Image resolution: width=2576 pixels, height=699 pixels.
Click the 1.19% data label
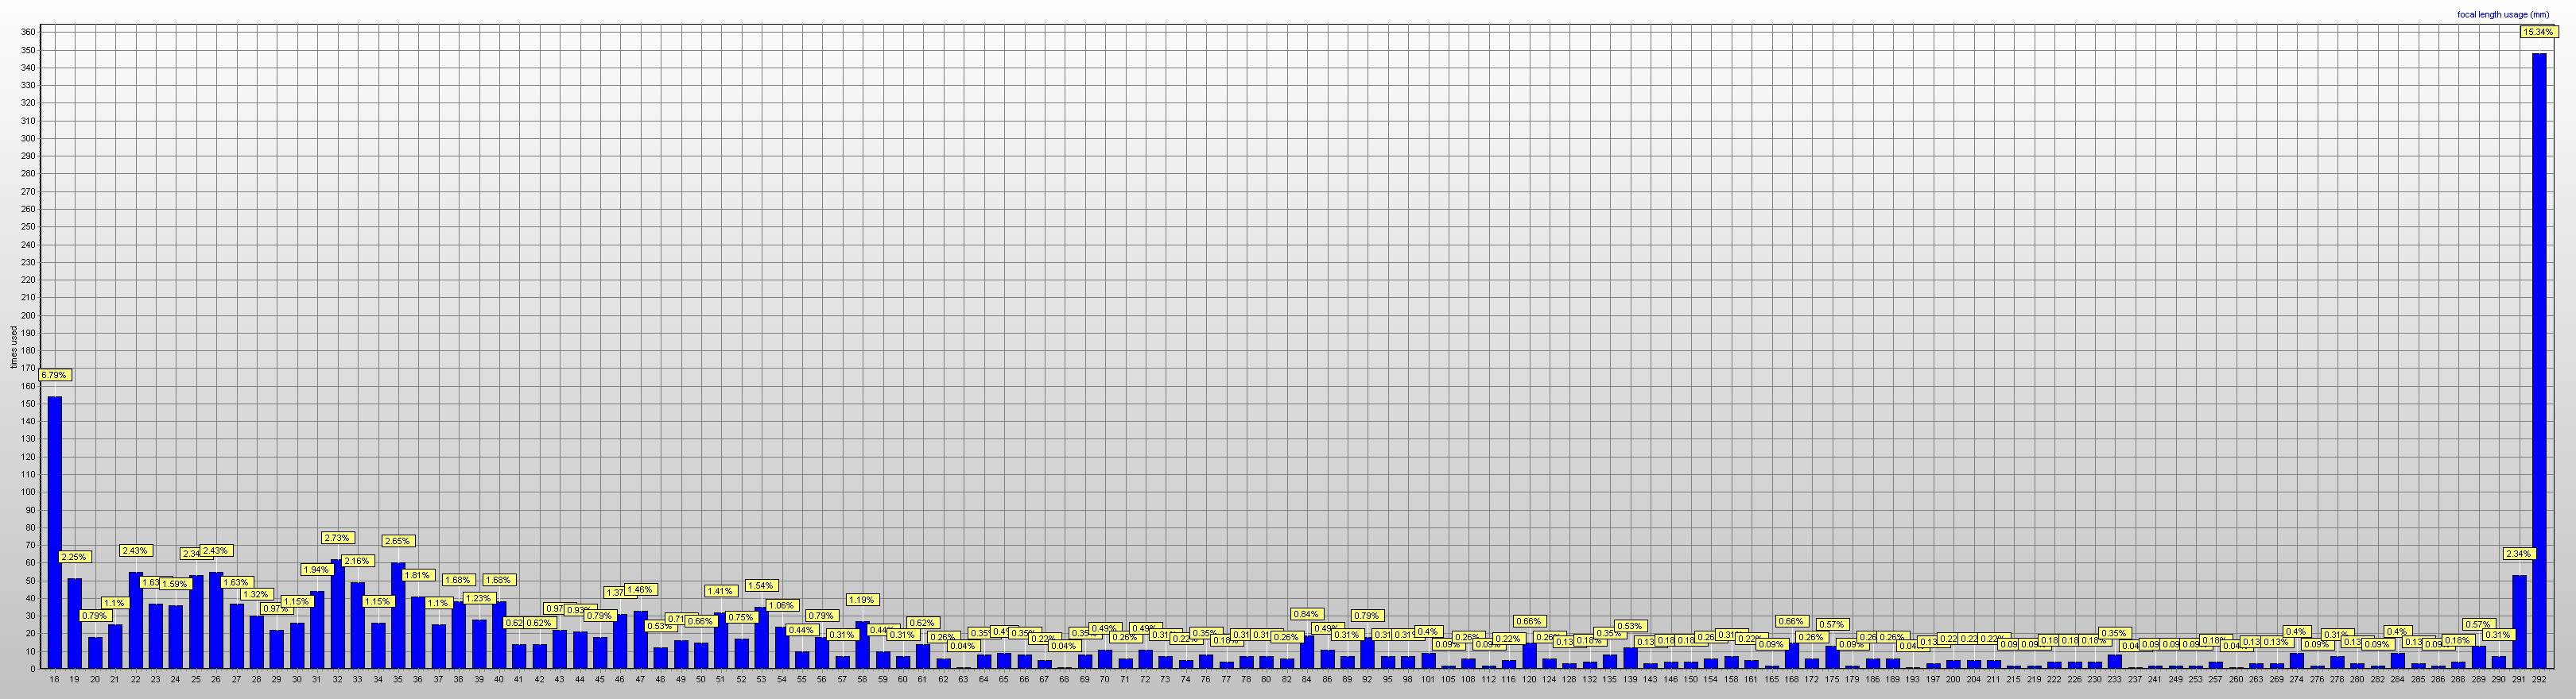click(861, 601)
